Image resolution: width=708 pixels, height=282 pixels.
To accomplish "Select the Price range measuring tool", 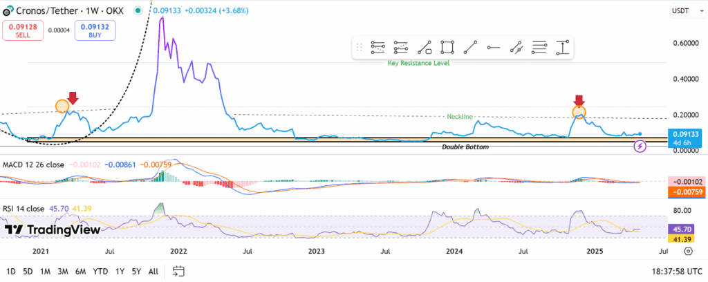I will click(562, 48).
